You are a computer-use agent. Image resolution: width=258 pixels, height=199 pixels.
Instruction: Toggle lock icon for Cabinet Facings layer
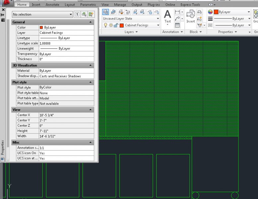[116, 25]
